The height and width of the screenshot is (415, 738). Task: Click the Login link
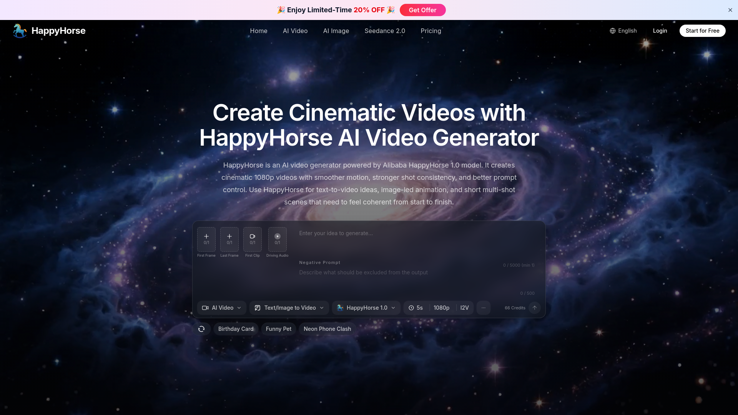pyautogui.click(x=660, y=31)
